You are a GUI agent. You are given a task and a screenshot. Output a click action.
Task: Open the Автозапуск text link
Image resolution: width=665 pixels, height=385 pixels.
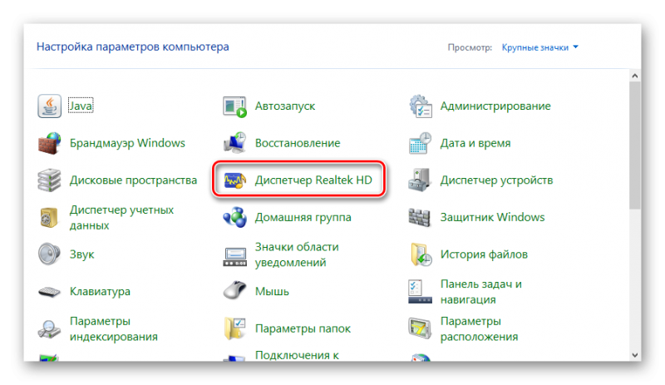coord(285,106)
